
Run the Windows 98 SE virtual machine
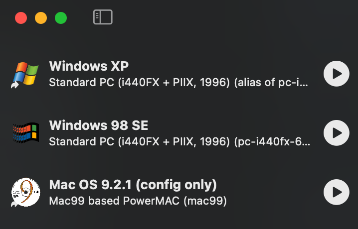(x=336, y=133)
